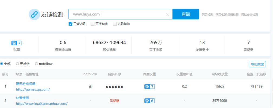Click the 权重 label under the summary badge

pyautogui.click(x=17, y=49)
